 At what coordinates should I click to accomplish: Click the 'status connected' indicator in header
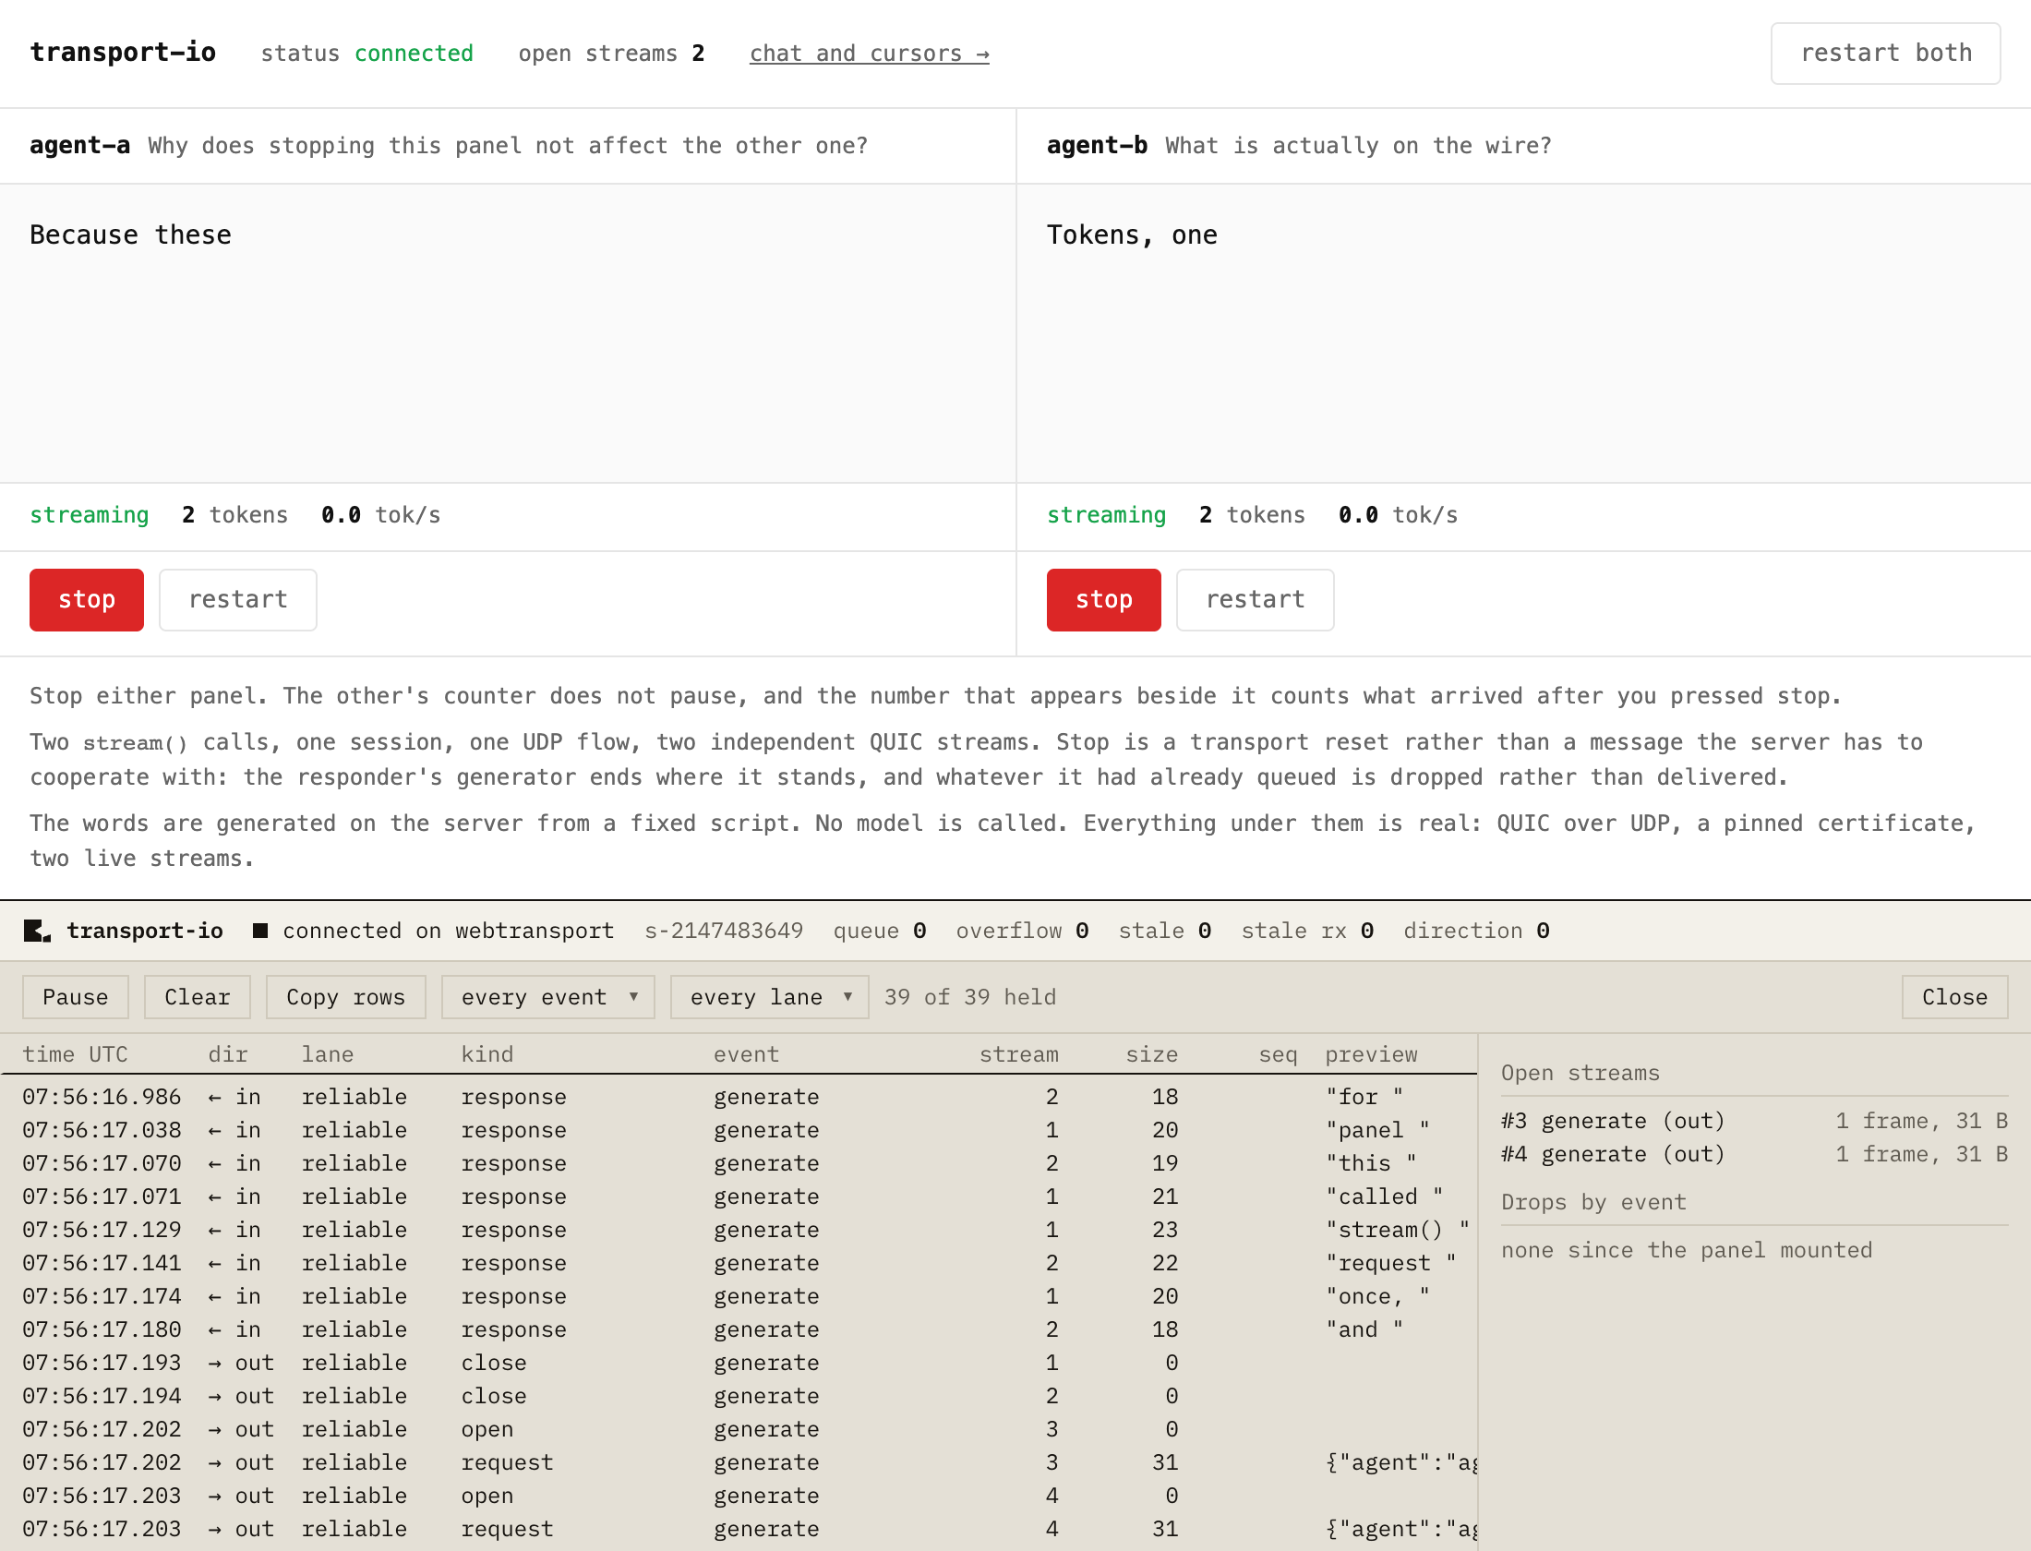(367, 54)
